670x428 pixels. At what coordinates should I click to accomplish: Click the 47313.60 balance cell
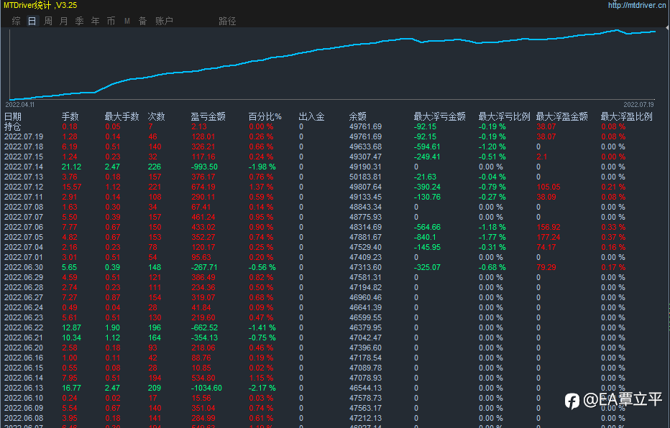[x=365, y=267]
